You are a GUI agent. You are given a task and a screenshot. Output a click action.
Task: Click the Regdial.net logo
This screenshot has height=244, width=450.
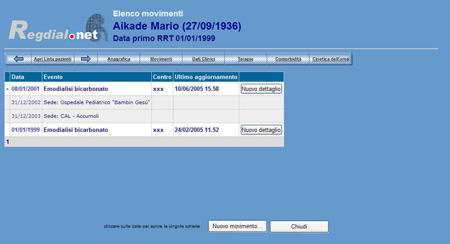pos(58,28)
